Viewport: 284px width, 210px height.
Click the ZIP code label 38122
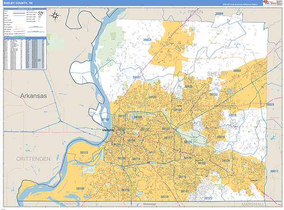[x=166, y=129]
